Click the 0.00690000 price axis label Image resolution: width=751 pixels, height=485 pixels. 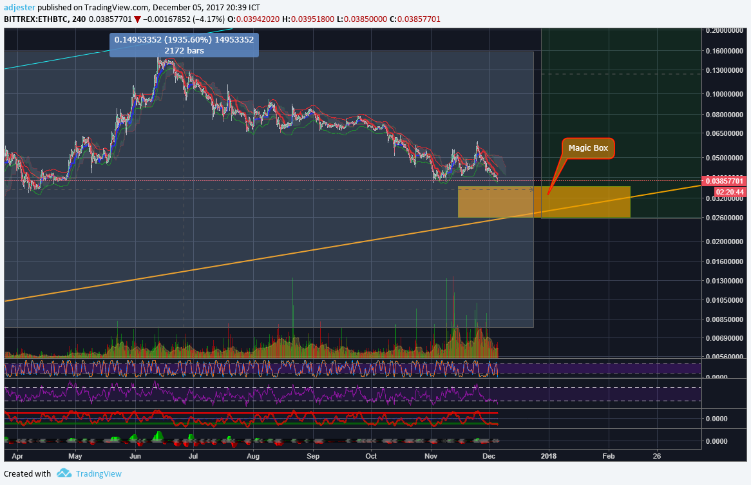[724, 339]
